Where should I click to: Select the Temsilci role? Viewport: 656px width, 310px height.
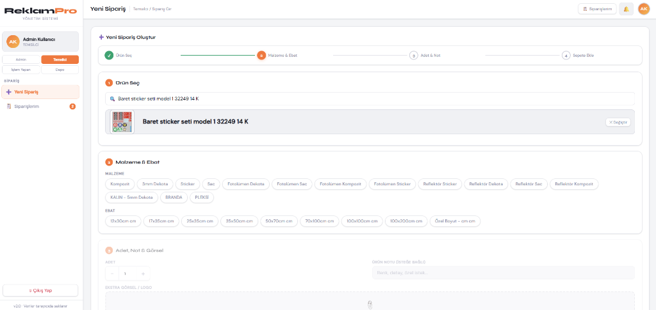(x=60, y=59)
